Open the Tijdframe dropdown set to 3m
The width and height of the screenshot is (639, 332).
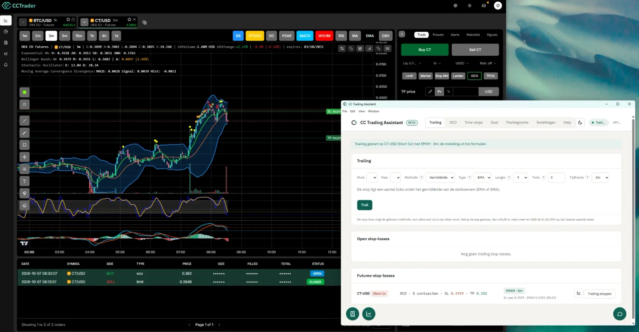click(600, 177)
